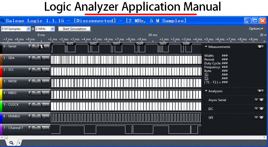Set low level trigger on 4 - MISO
This screenshot has width=268, height=147.
tap(47, 93)
